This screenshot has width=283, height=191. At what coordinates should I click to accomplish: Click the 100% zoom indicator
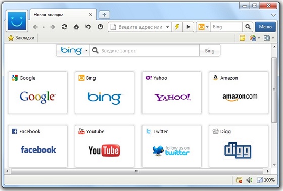click(x=266, y=180)
